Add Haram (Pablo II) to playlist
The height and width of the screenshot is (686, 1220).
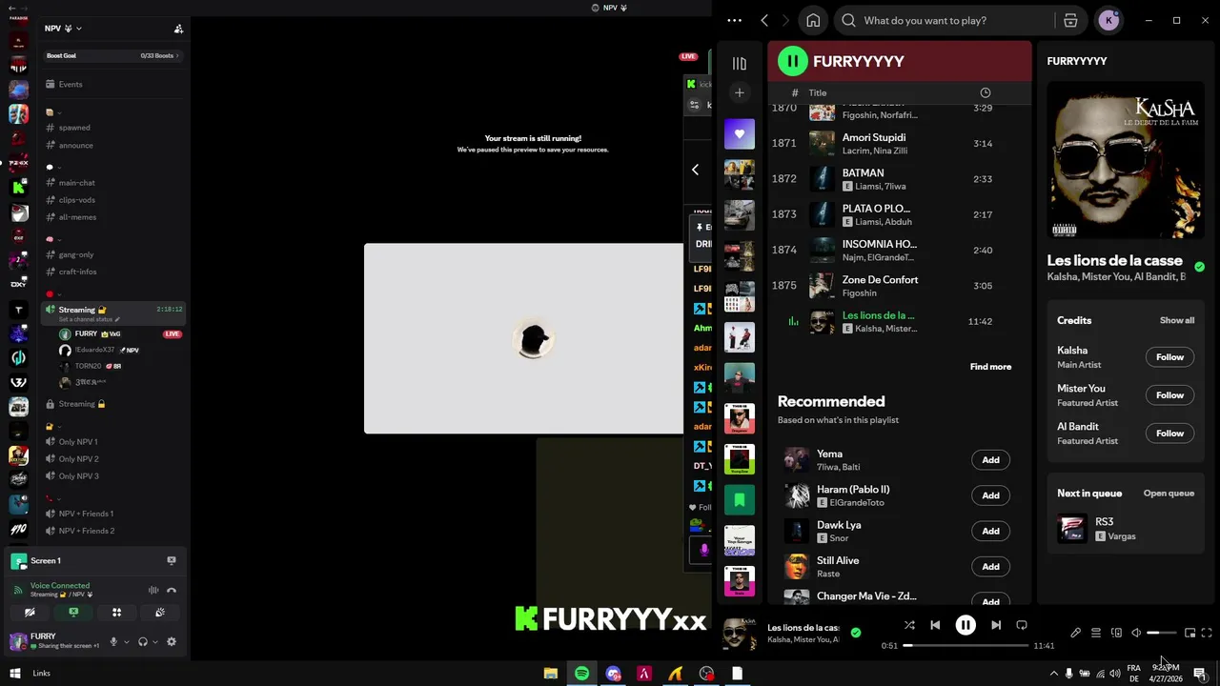point(990,495)
